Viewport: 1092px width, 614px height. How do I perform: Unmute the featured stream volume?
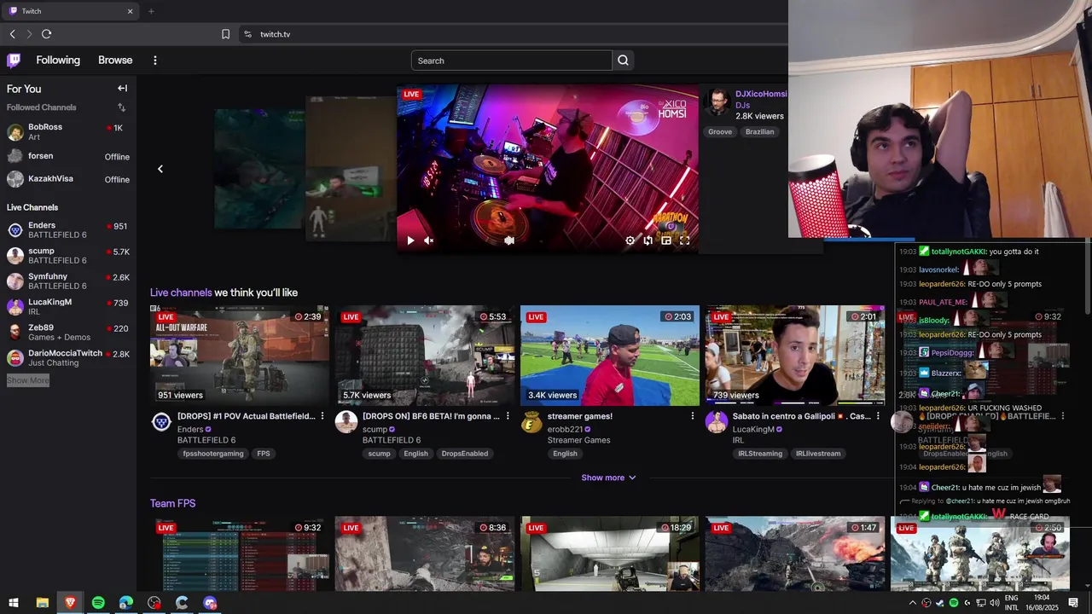(x=428, y=240)
